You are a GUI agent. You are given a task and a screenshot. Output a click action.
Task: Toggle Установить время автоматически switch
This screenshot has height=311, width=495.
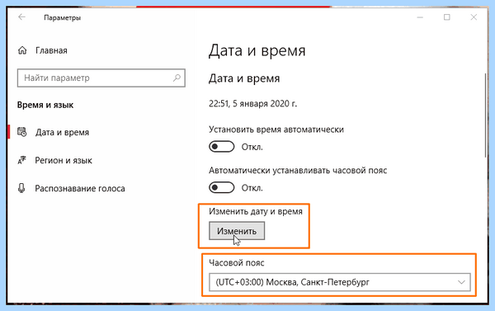pos(221,147)
